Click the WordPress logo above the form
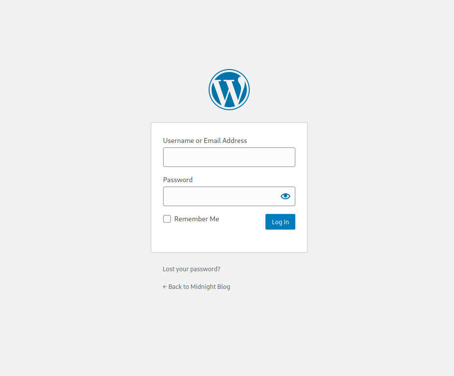The height and width of the screenshot is (376, 454). 229,90
